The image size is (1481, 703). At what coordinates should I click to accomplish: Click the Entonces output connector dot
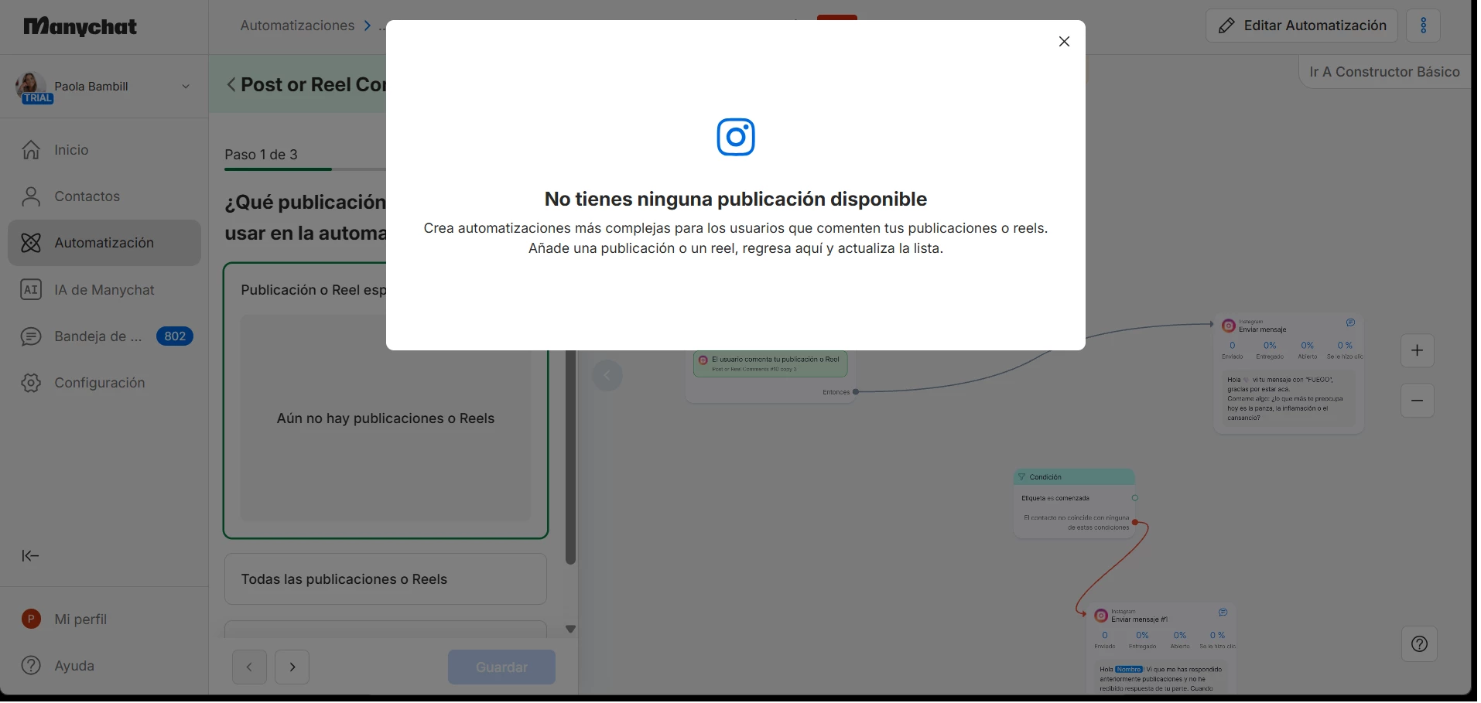click(856, 392)
